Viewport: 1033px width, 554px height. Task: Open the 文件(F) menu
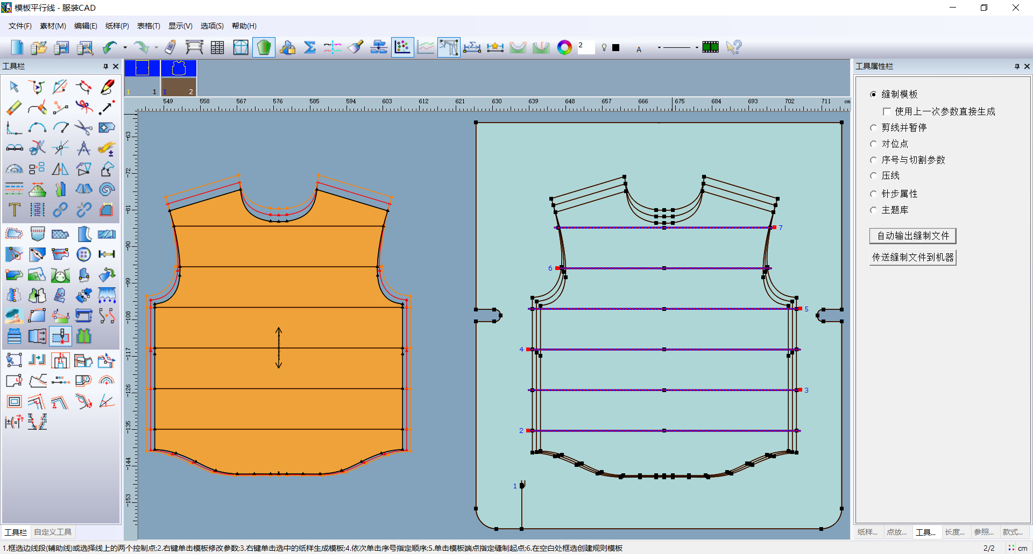point(20,26)
